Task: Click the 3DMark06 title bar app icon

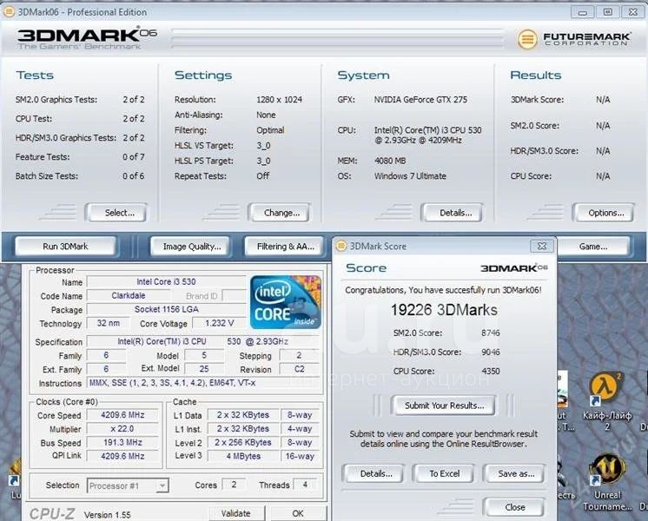Action: [x=9, y=12]
